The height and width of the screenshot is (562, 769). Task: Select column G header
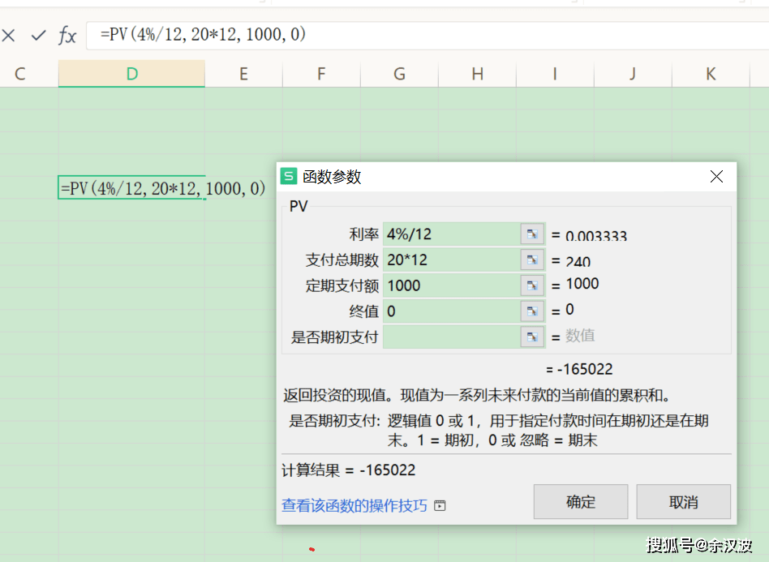pos(399,74)
